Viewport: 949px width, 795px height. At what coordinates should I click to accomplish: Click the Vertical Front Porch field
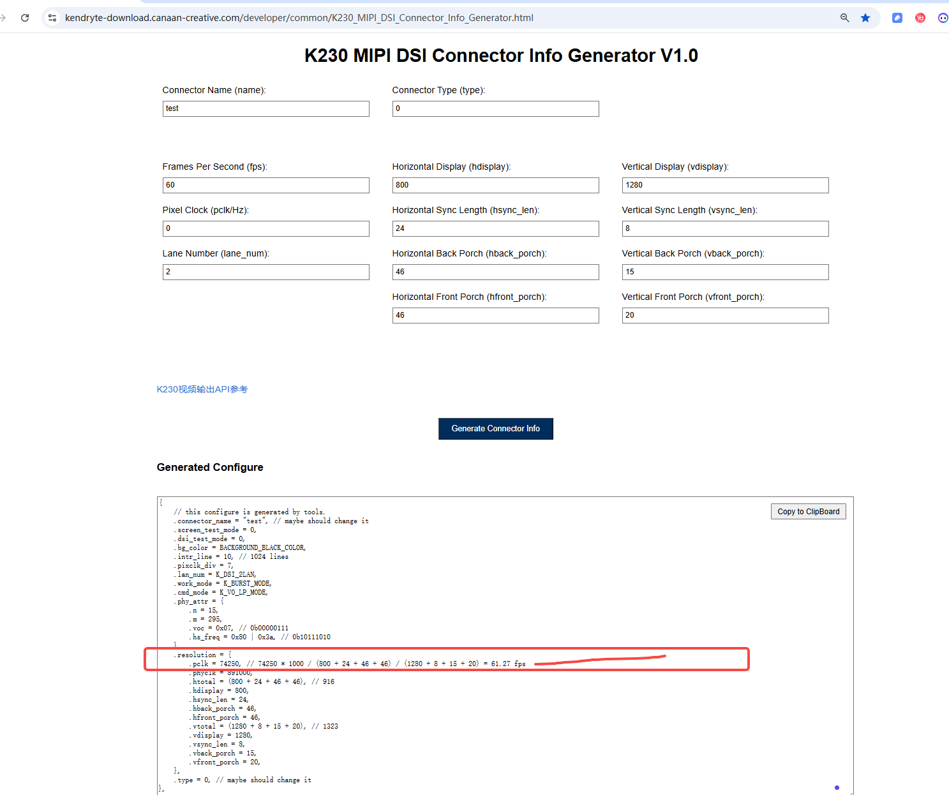(x=725, y=315)
